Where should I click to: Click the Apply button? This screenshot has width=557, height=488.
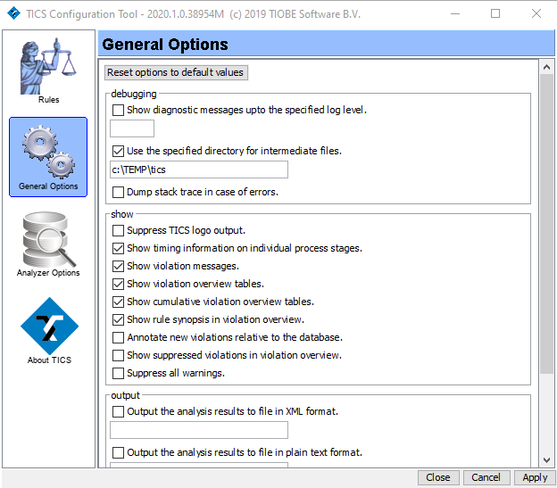pyautogui.click(x=535, y=477)
